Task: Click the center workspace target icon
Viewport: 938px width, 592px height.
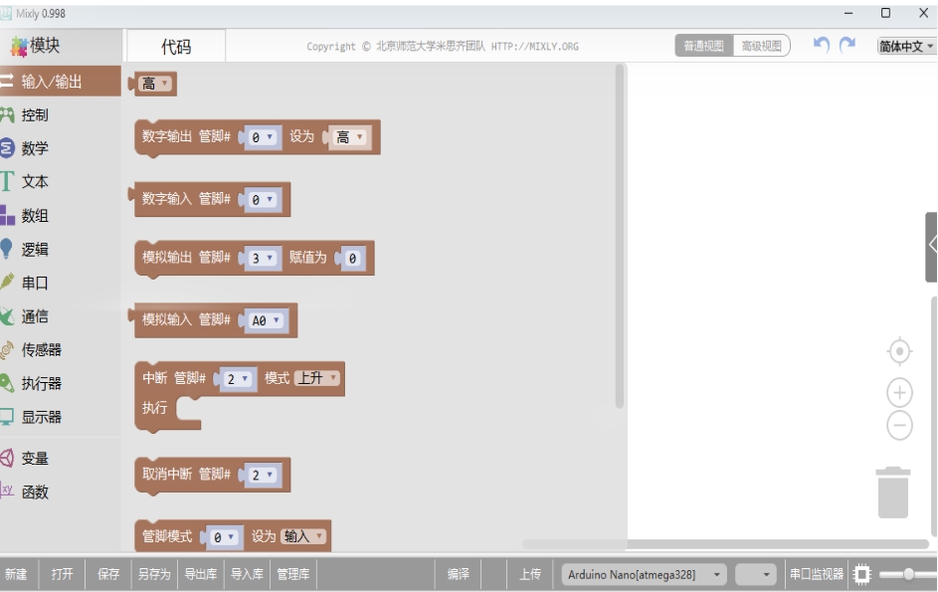Action: pyautogui.click(x=899, y=351)
